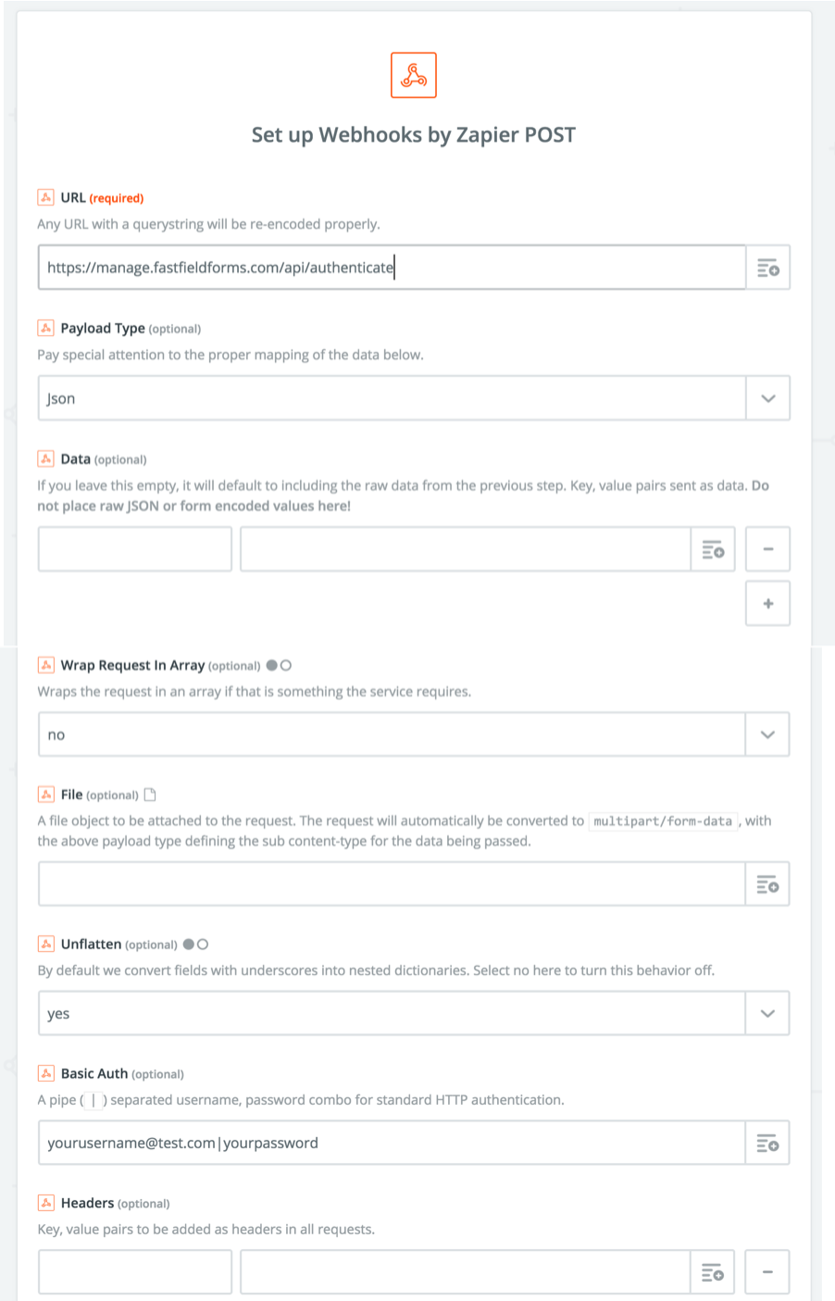Add another Data key-value row
Image resolution: width=835 pixels, height=1301 pixels.
pos(767,604)
